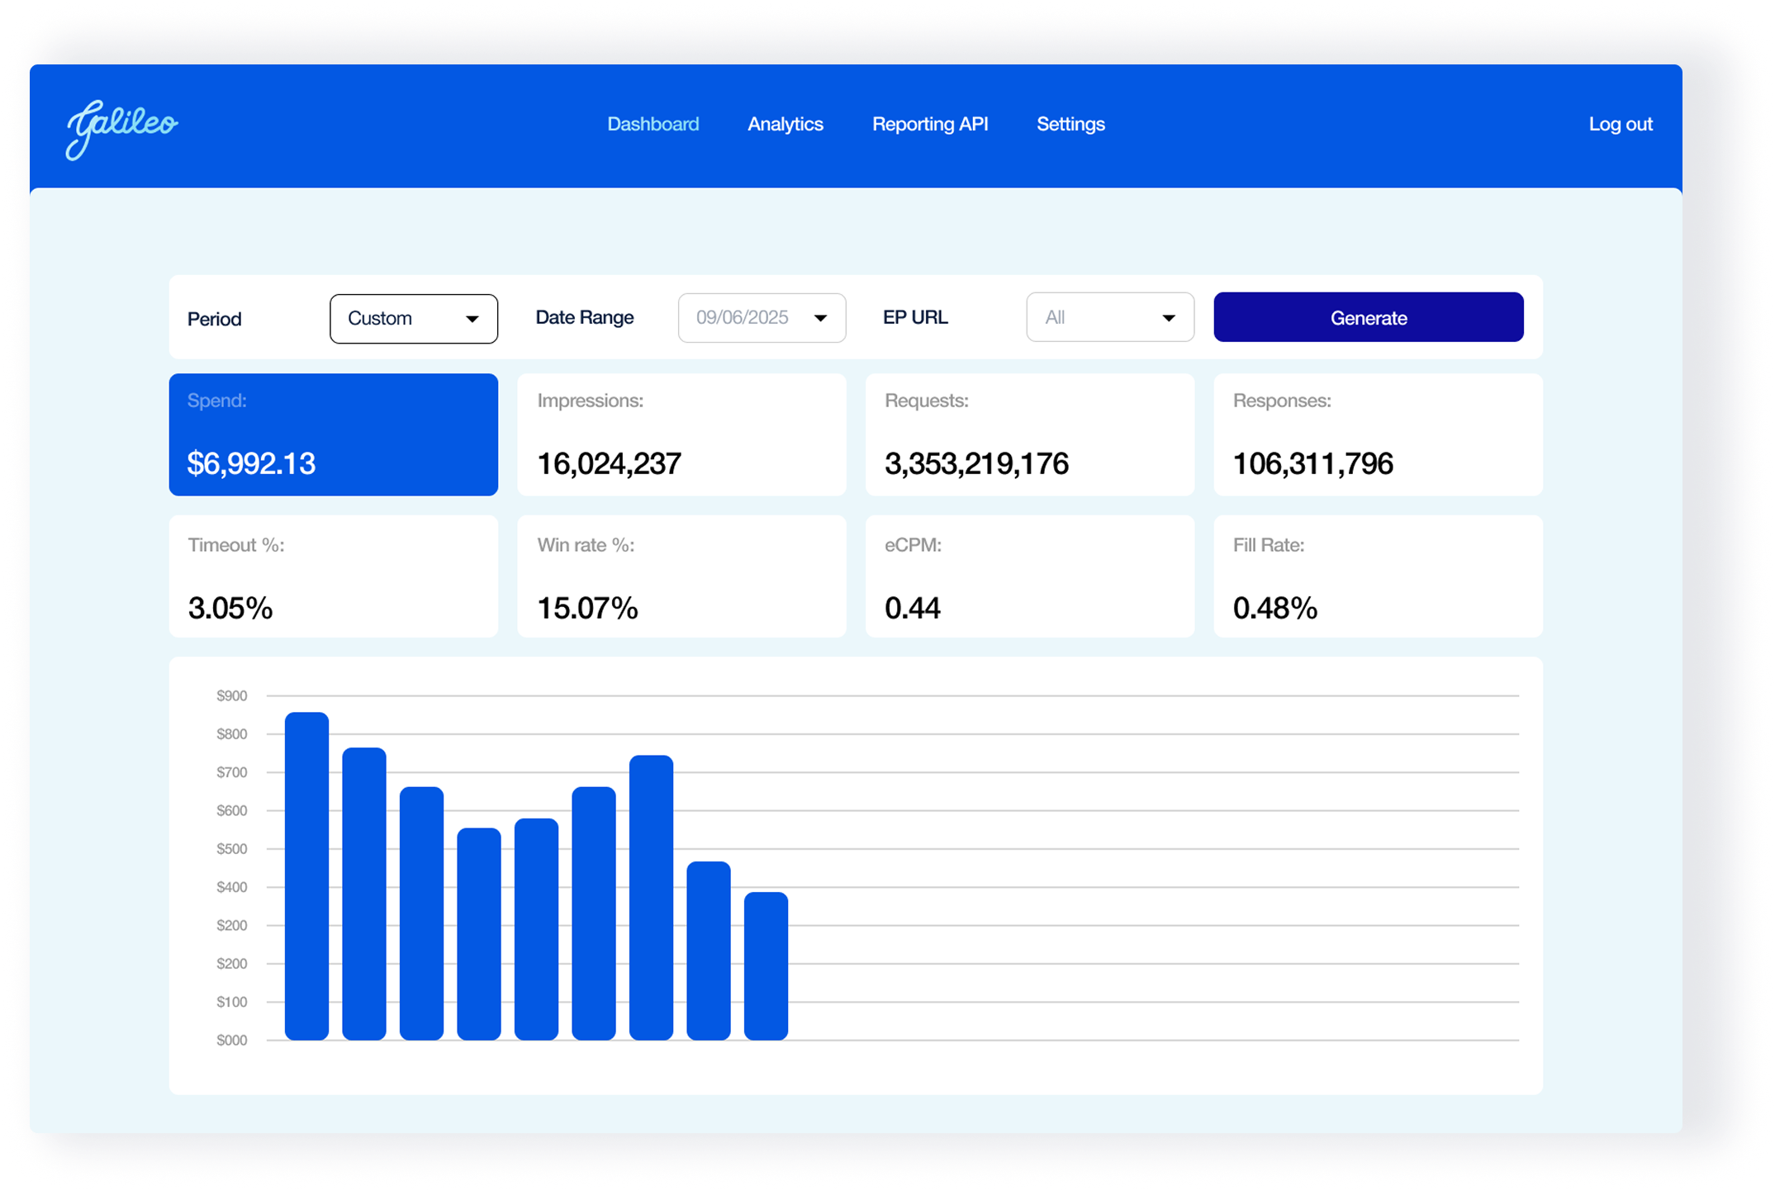Viewport: 1775px width, 1191px height.
Task: Click the Galileo logo
Action: click(x=121, y=127)
